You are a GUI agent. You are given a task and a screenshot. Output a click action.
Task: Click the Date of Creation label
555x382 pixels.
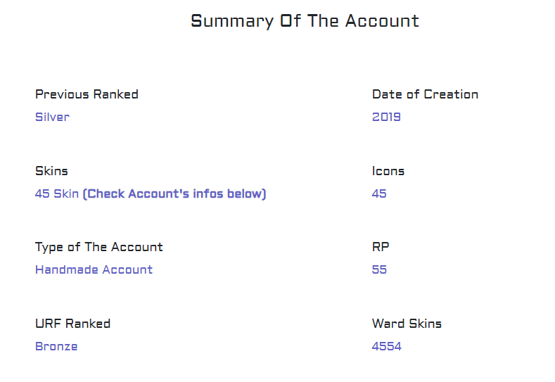click(x=425, y=94)
